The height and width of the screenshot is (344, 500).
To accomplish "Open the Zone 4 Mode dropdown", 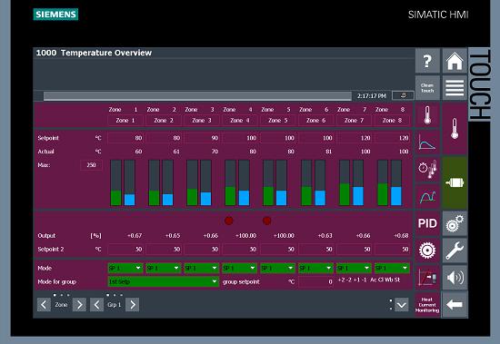I will click(239, 268).
